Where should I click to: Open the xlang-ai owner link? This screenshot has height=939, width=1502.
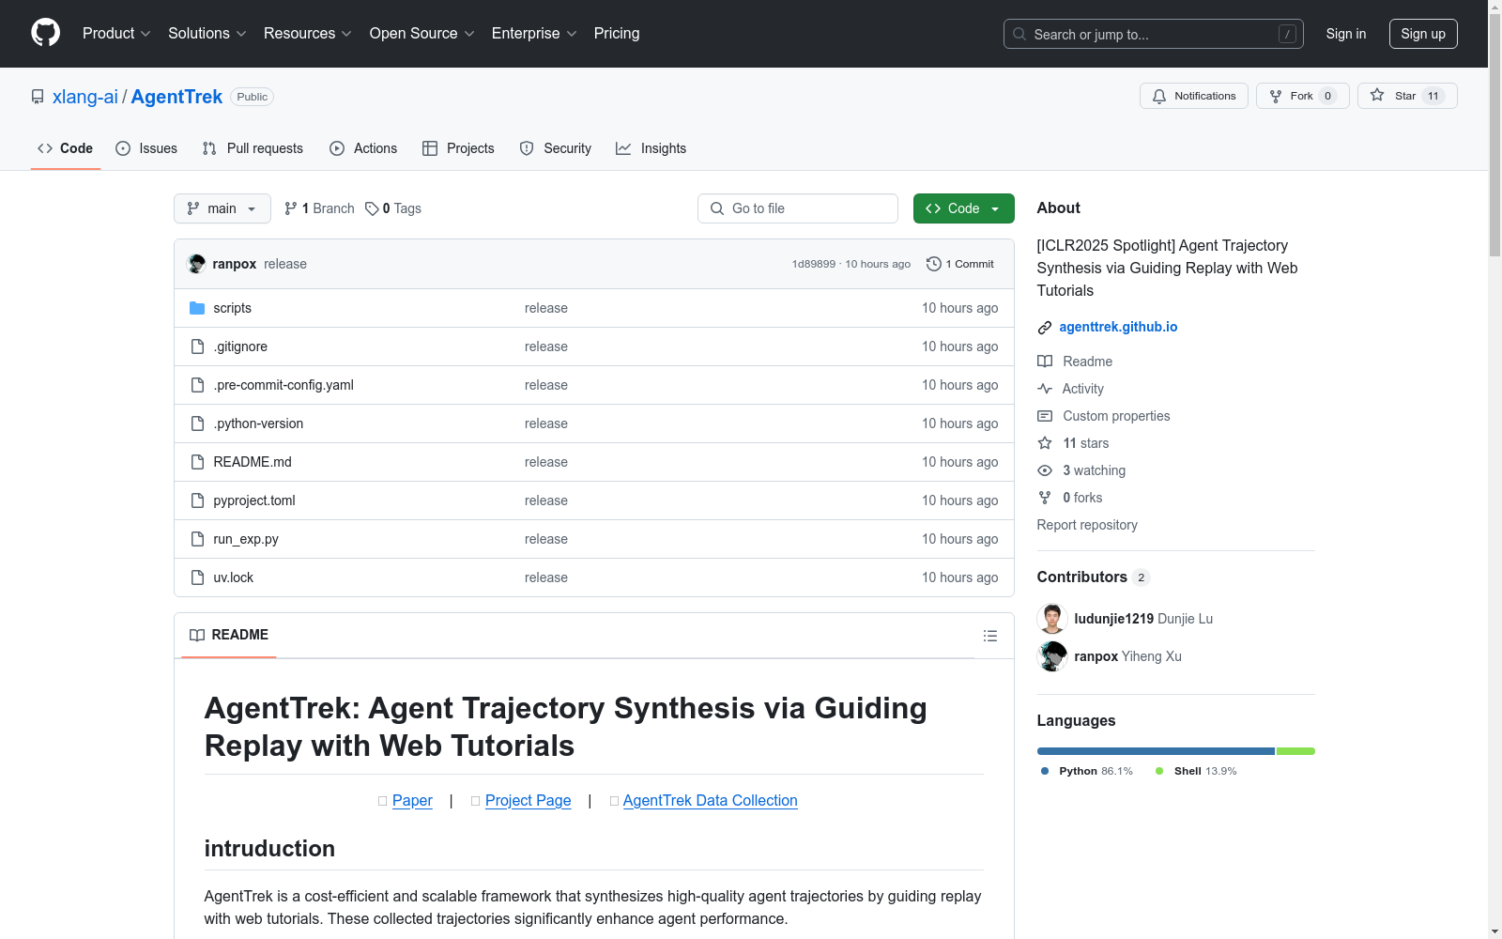85,97
